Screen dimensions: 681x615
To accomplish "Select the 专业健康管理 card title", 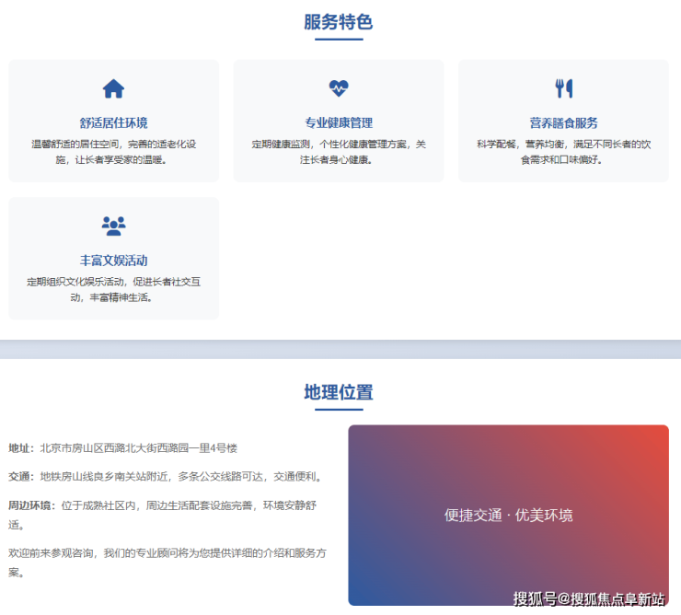I will coord(339,122).
